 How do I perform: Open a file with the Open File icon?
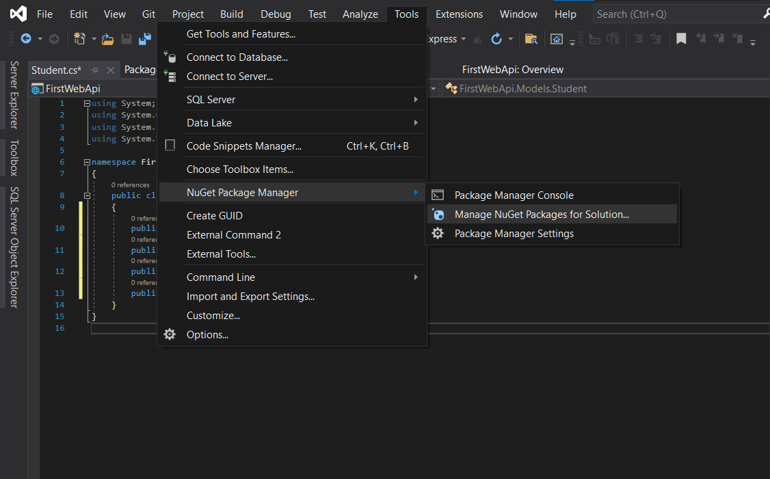tap(107, 39)
